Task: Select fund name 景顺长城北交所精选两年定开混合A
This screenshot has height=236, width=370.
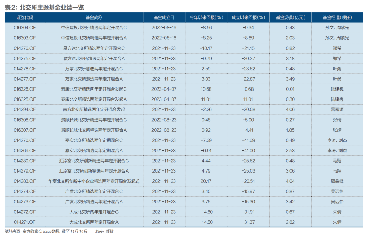Action: pos(94,130)
